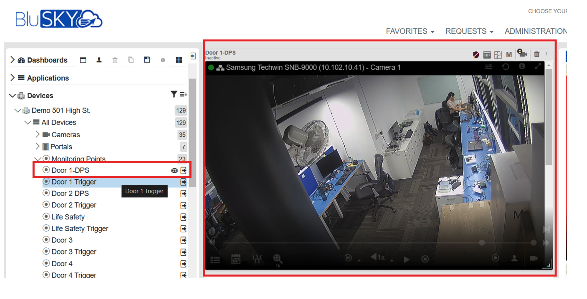Expand the Portals tree item
This screenshot has width=587, height=299.
click(38, 147)
